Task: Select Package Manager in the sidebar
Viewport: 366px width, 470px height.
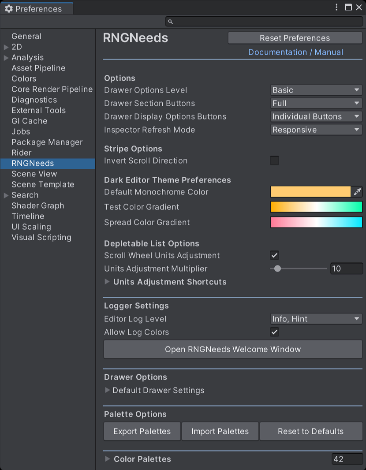Action: [x=47, y=142]
